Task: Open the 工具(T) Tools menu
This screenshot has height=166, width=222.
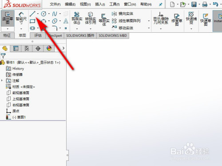Action: point(115,4)
